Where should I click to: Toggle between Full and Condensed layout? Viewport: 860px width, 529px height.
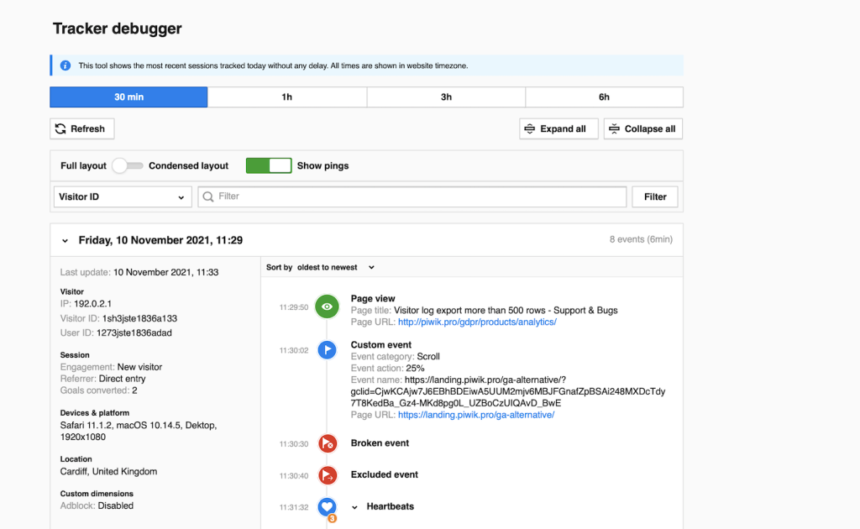[x=127, y=166]
